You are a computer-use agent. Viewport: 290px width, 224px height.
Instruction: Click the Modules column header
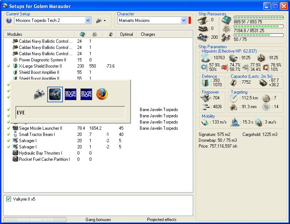click(39, 34)
